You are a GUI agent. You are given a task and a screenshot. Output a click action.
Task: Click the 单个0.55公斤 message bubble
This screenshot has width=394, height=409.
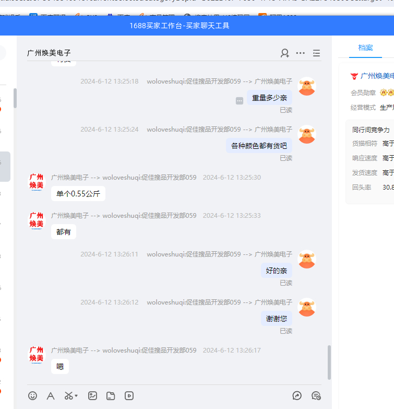click(x=78, y=194)
